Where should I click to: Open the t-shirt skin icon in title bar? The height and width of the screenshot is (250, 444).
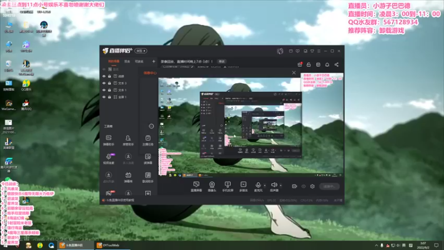pos(312,51)
